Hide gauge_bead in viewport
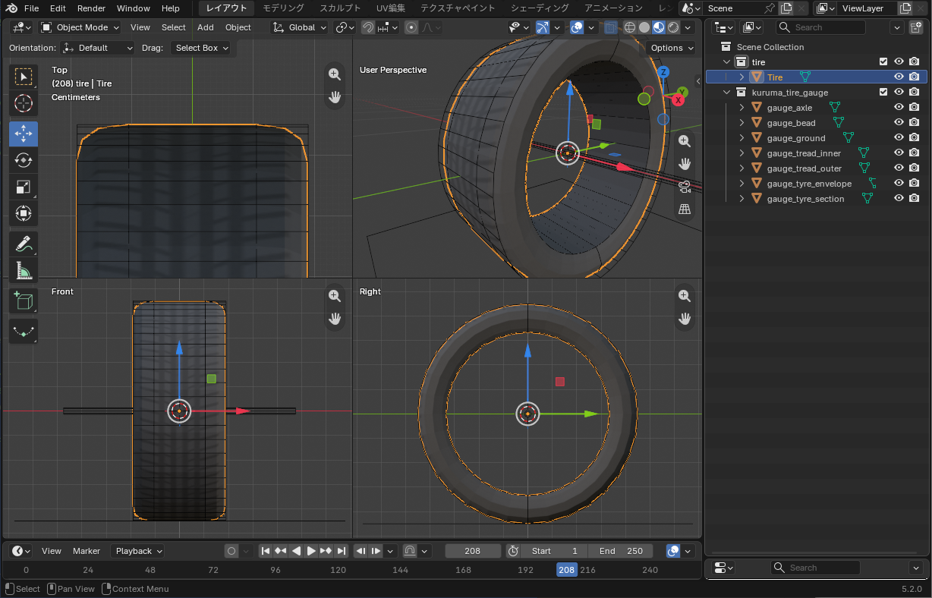The image size is (932, 598). [899, 122]
